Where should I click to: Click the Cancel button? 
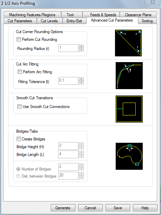90,208
